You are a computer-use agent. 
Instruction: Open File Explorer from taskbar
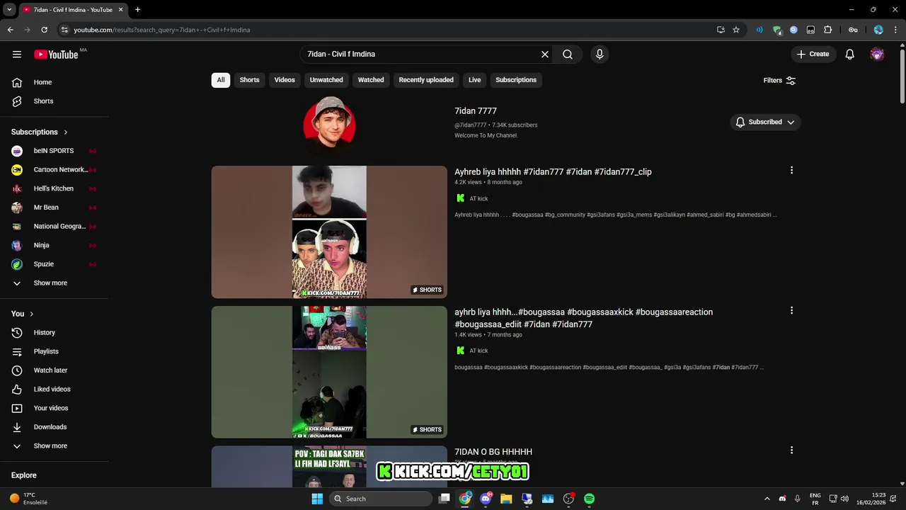(x=506, y=499)
